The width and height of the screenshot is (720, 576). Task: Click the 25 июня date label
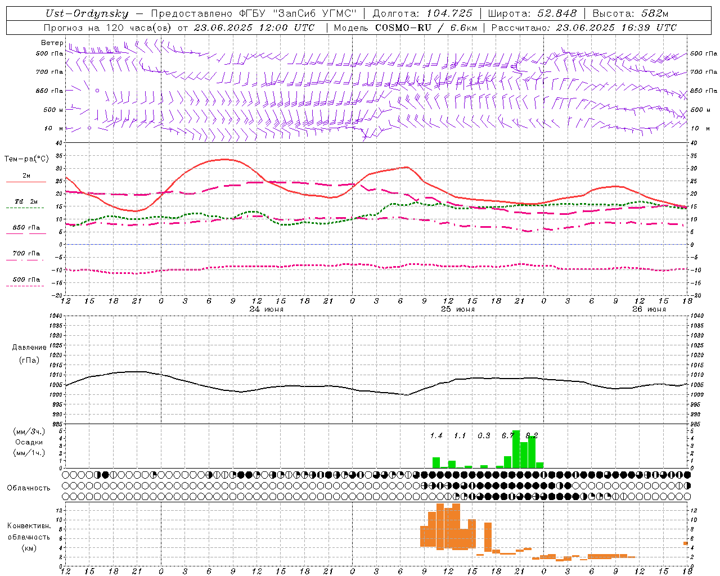pyautogui.click(x=457, y=309)
